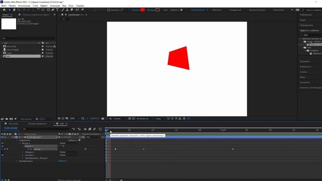Screen dimensions: 322x181
Task: Click the blue Сбросить link beside Преобразовать
Action: pos(62,161)
